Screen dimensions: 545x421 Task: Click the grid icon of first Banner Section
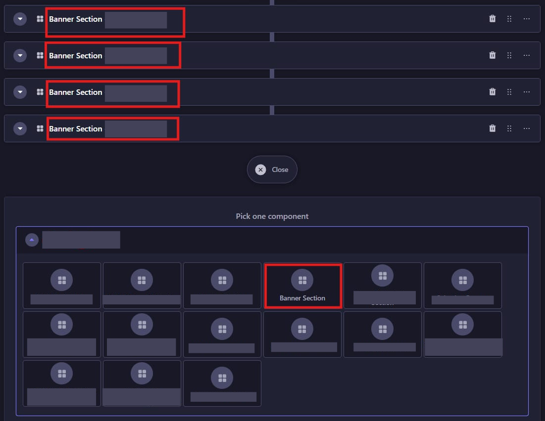[x=40, y=19]
